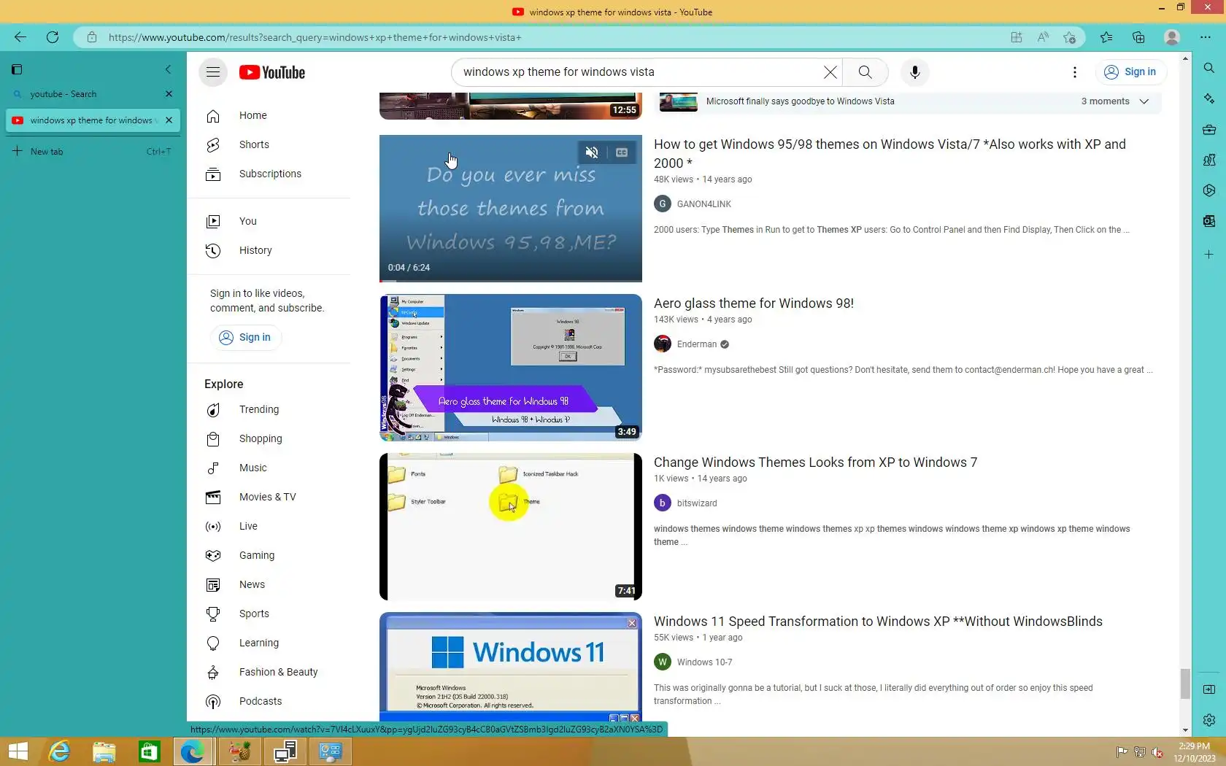
Task: Seek on the preview video progress bar
Action: pos(511,280)
